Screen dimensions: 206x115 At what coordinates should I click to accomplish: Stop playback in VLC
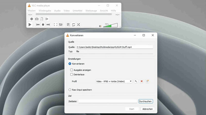[x=43, y=25]
